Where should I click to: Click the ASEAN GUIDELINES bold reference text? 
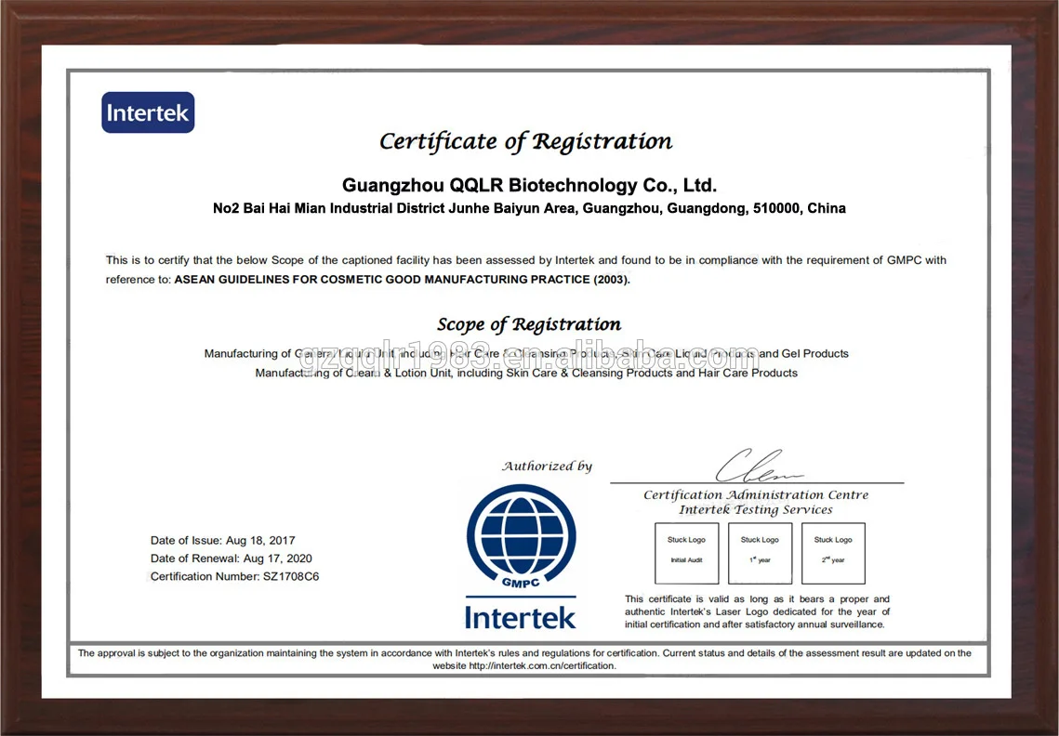pos(402,280)
